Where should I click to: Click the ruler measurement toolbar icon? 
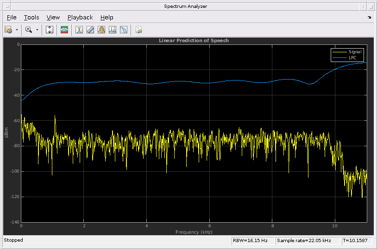click(x=90, y=30)
